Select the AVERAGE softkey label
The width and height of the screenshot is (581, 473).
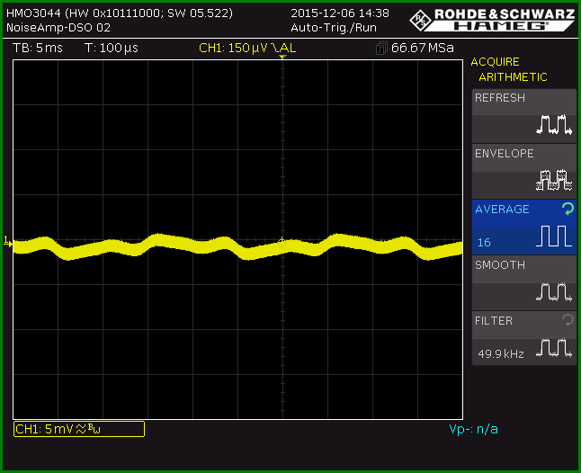[x=502, y=210]
